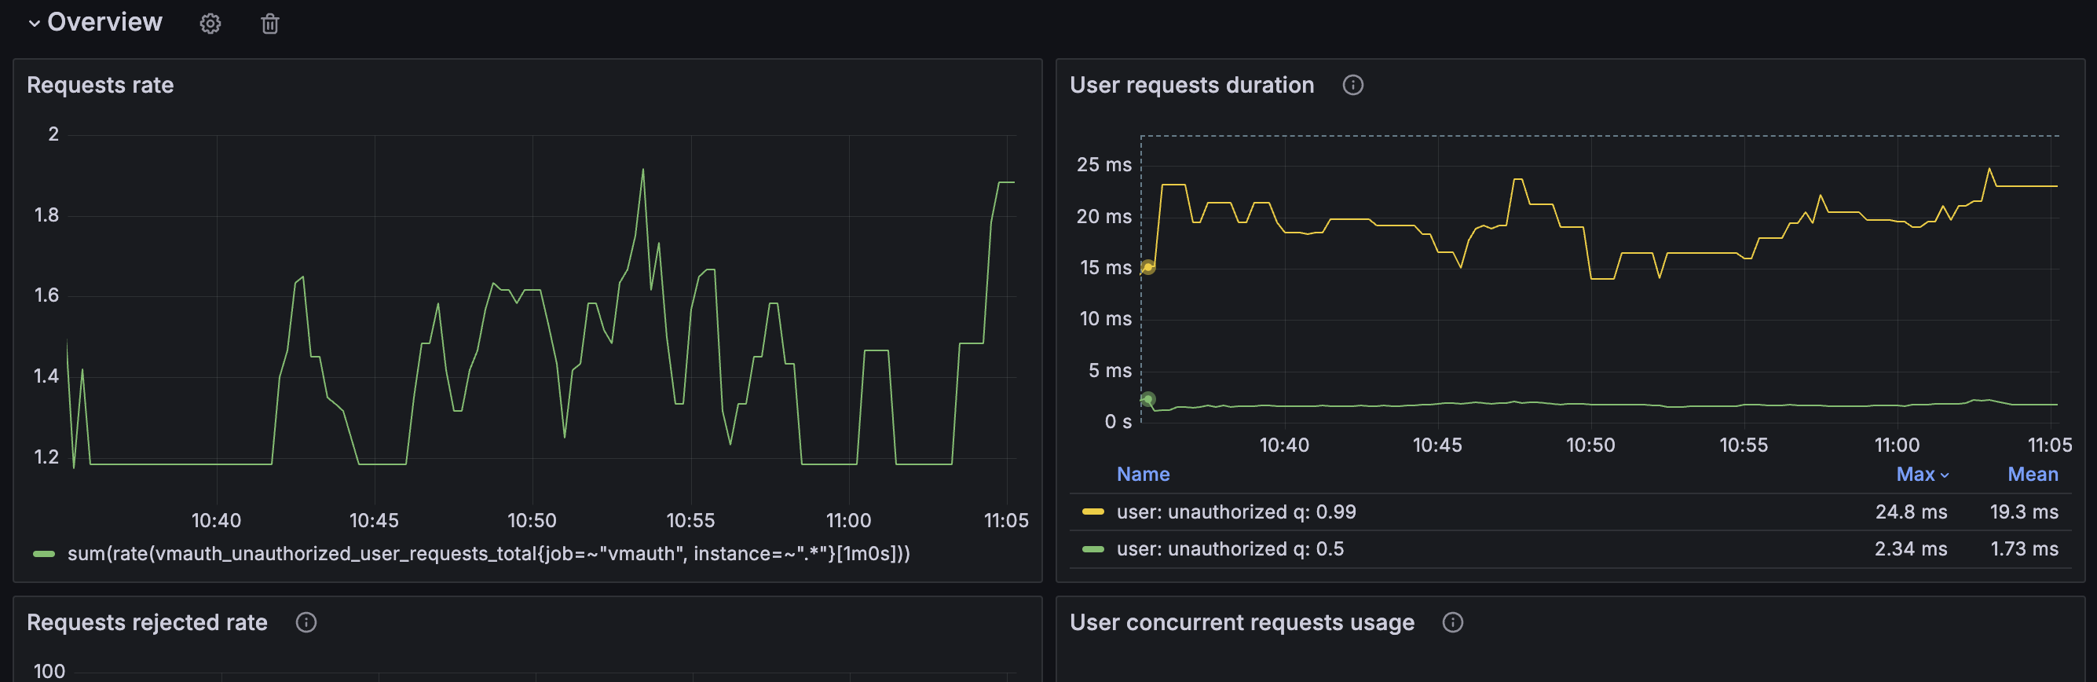This screenshot has width=2097, height=682.
Task: Click the User requests duration panel title
Action: pyautogui.click(x=1191, y=85)
